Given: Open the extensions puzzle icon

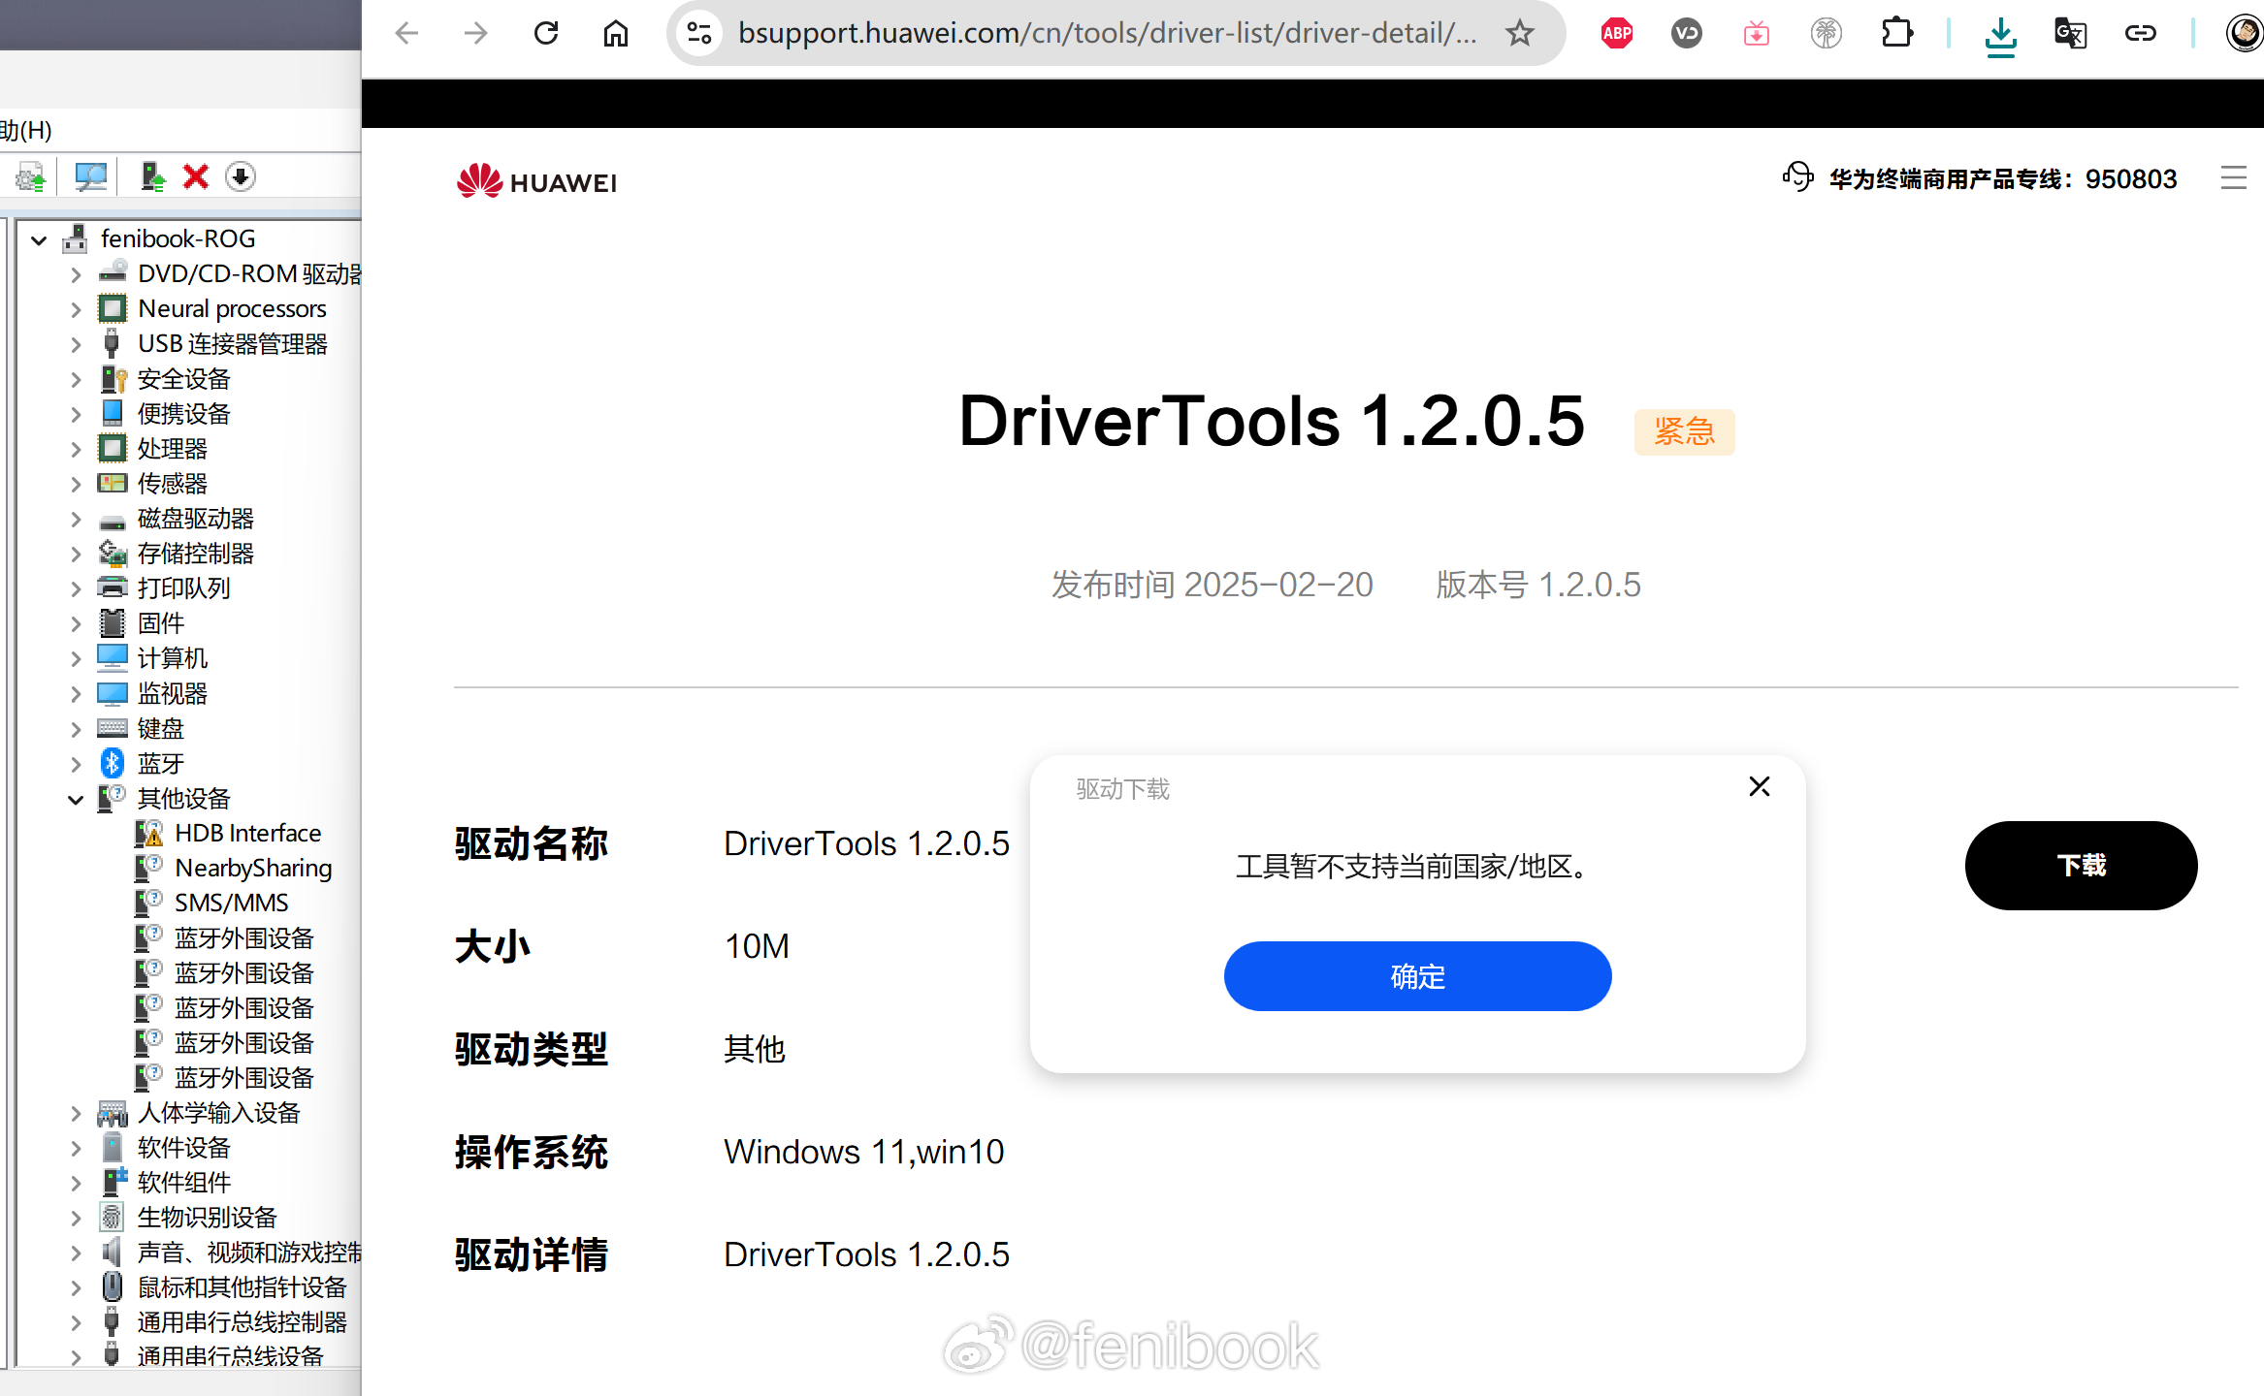Looking at the screenshot, I should click(1896, 34).
